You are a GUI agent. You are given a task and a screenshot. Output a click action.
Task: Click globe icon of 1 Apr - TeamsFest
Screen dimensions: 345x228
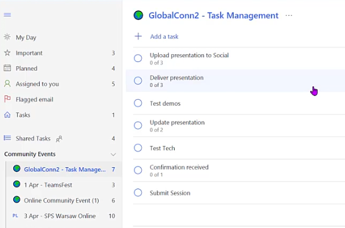point(16,184)
